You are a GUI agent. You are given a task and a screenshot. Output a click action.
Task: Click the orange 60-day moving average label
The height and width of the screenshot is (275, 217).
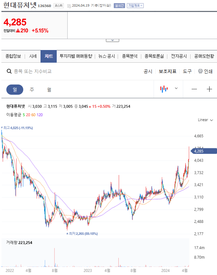point(33,115)
